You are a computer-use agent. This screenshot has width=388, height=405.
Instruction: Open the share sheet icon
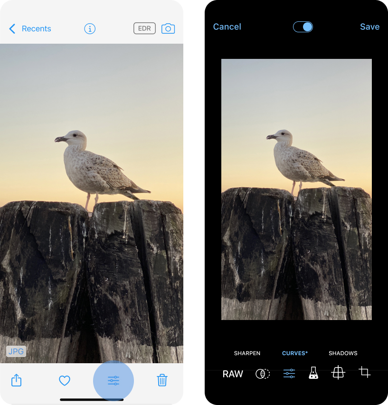click(16, 380)
